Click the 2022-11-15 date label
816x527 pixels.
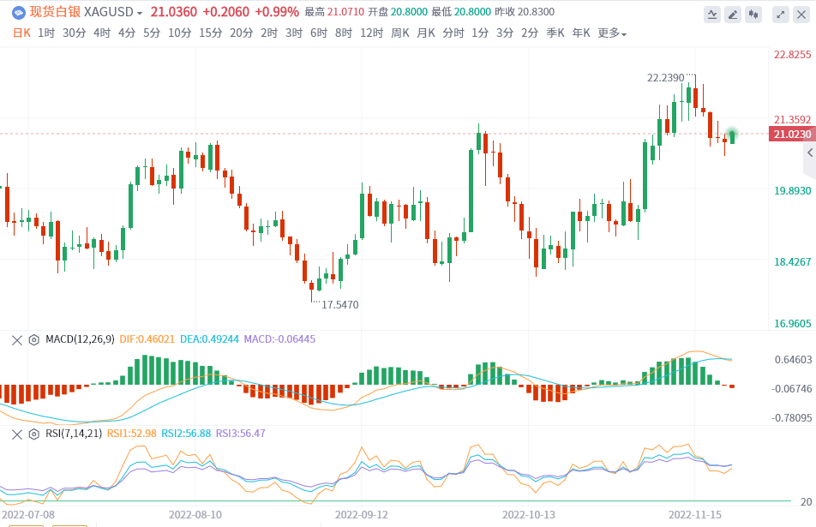pos(695,515)
